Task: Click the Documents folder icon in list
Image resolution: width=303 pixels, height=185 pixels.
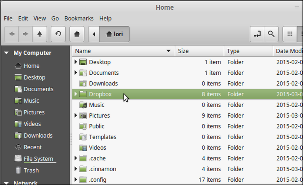Action: click(83, 73)
